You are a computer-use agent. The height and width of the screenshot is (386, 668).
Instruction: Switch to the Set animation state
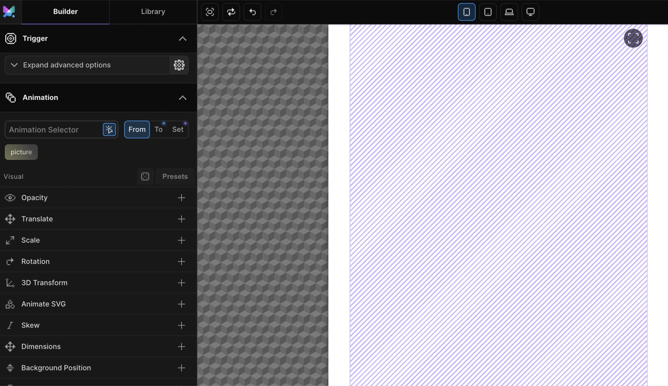point(178,129)
